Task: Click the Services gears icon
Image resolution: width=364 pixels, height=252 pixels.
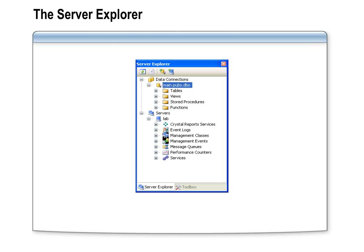Action: pos(165,158)
